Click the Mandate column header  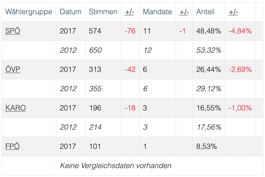click(157, 12)
